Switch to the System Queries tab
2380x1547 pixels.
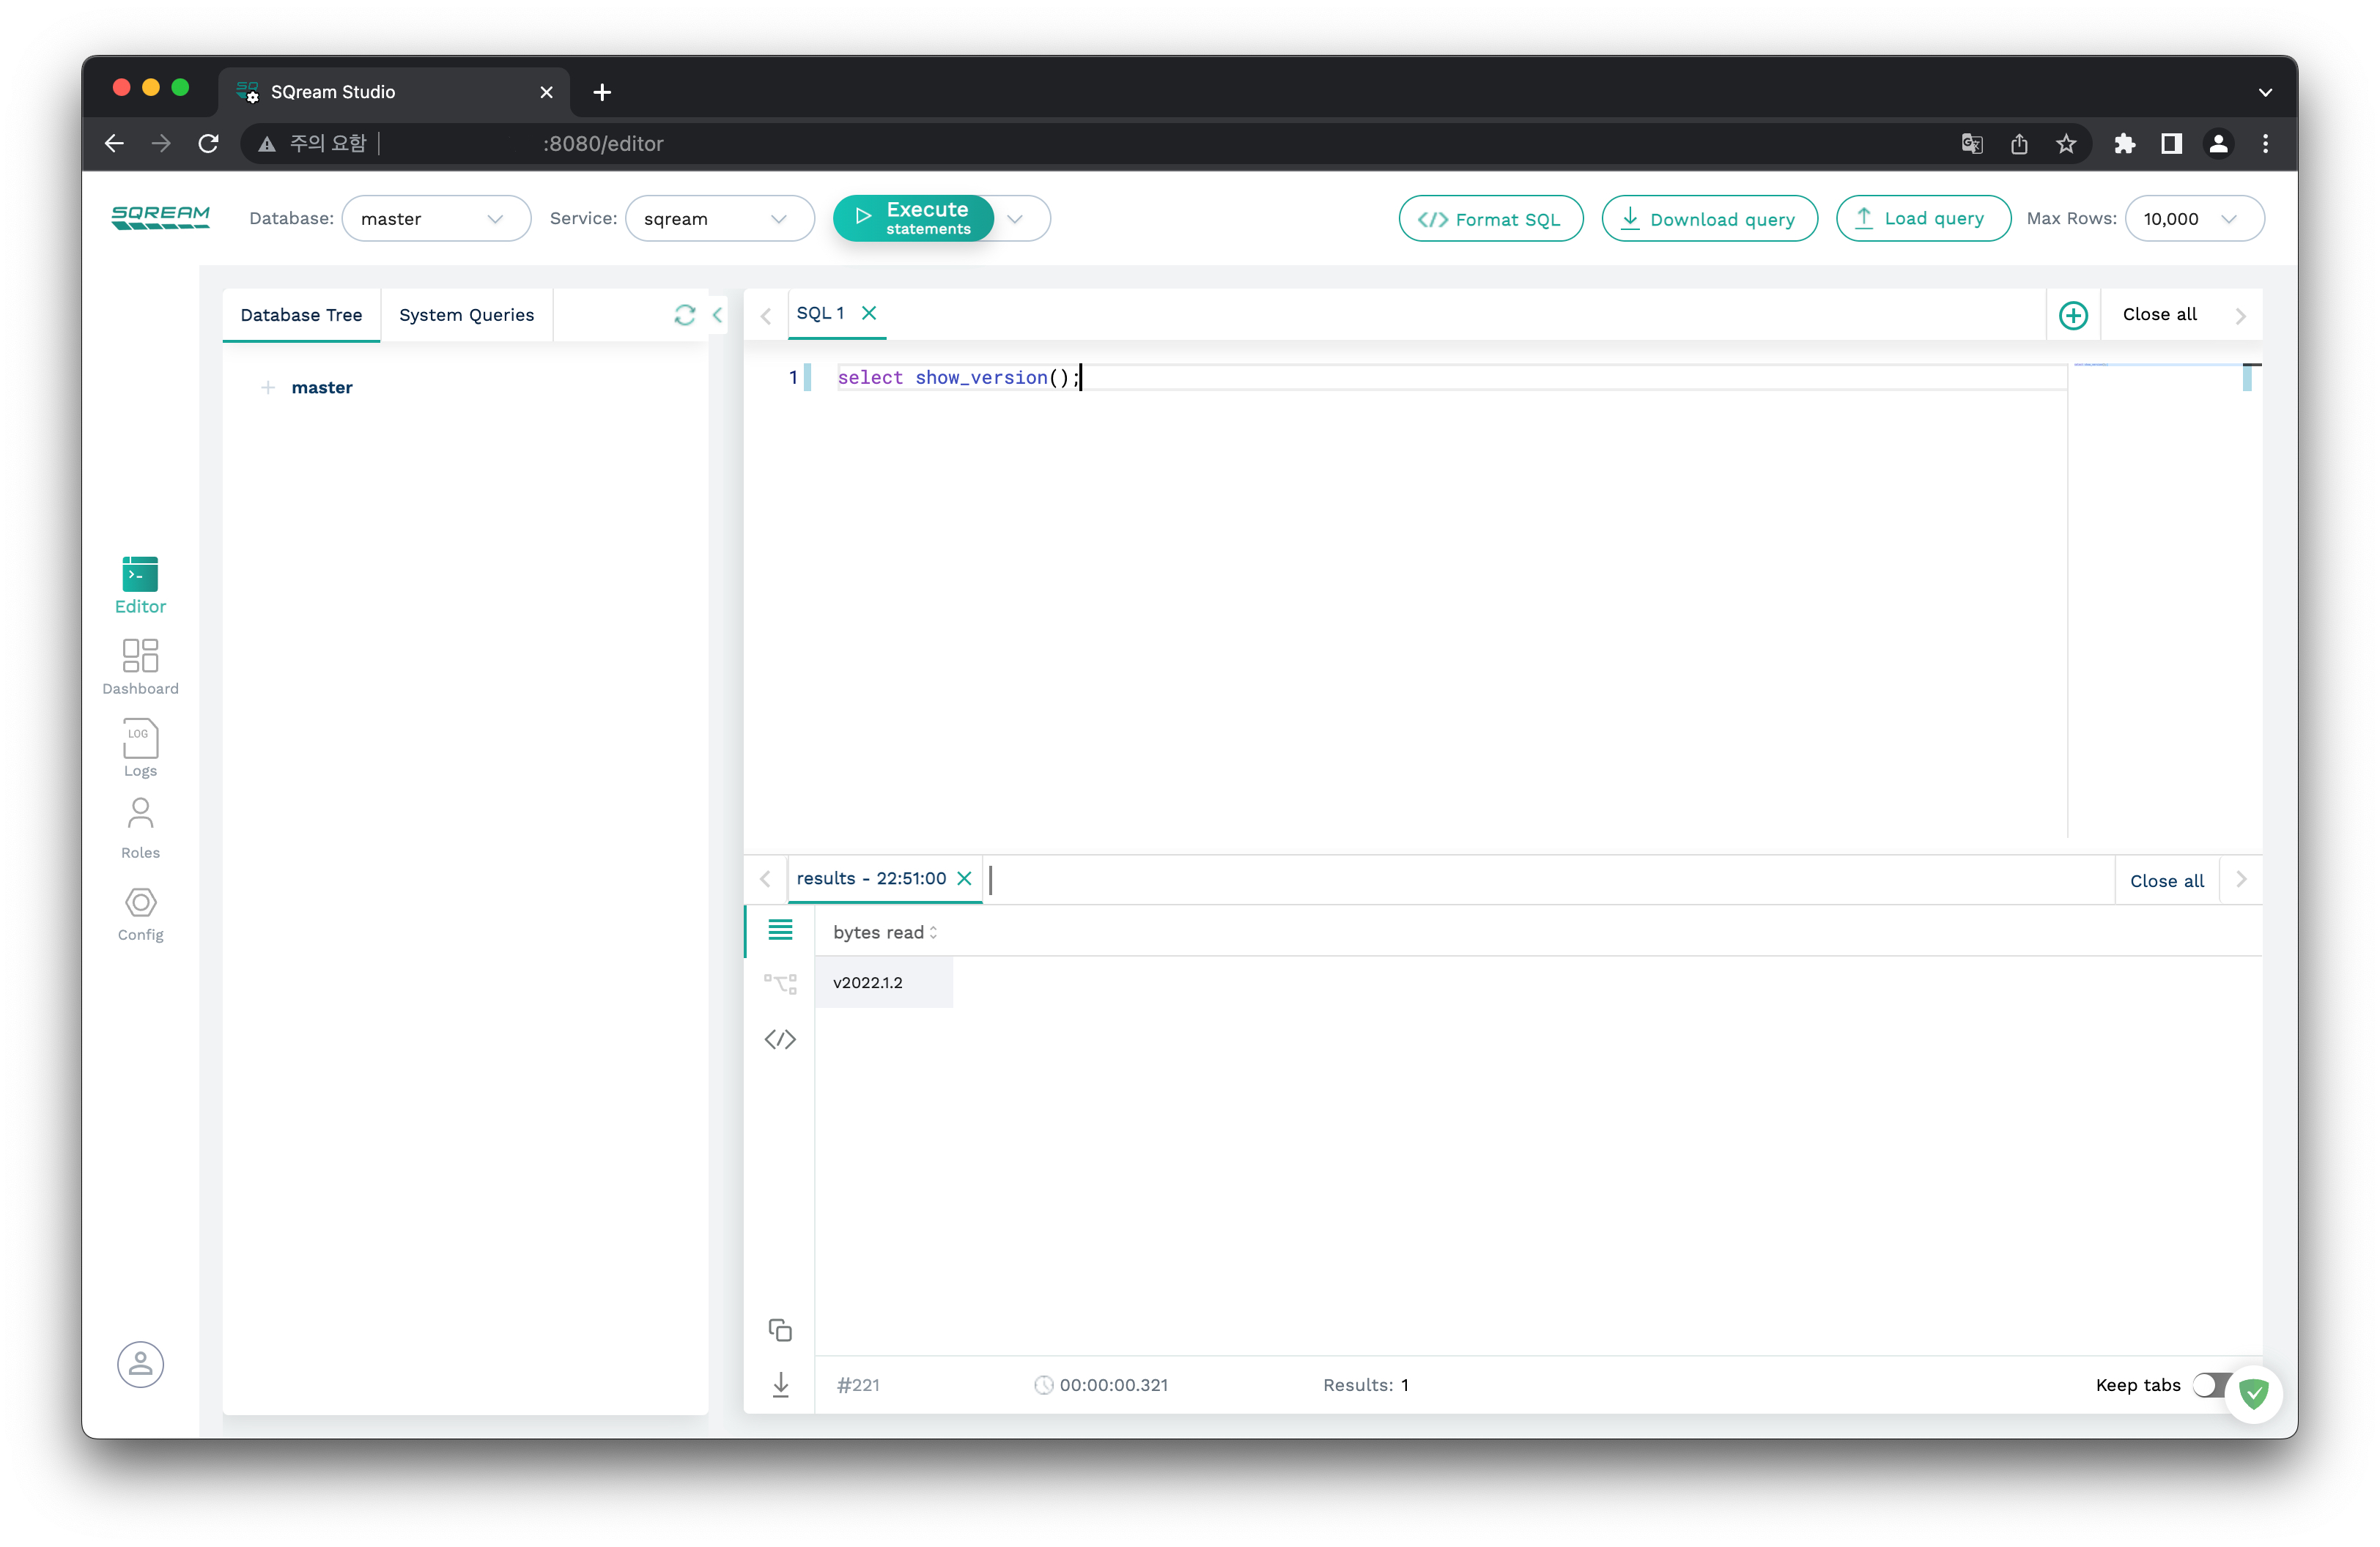point(466,315)
